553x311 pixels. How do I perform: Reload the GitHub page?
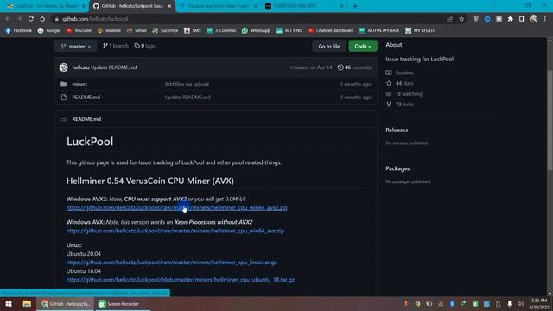click(31, 19)
